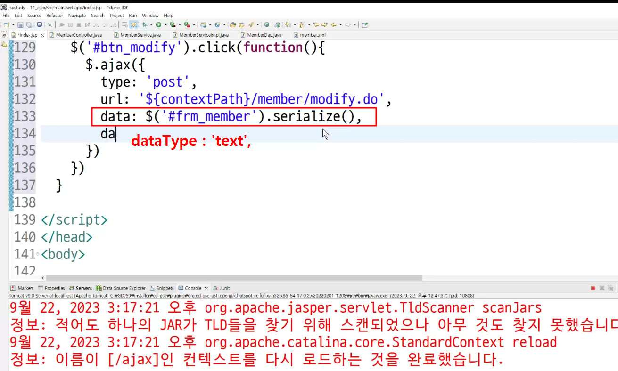
Task: Click the Search flashlight icon
Action: [x=251, y=24]
